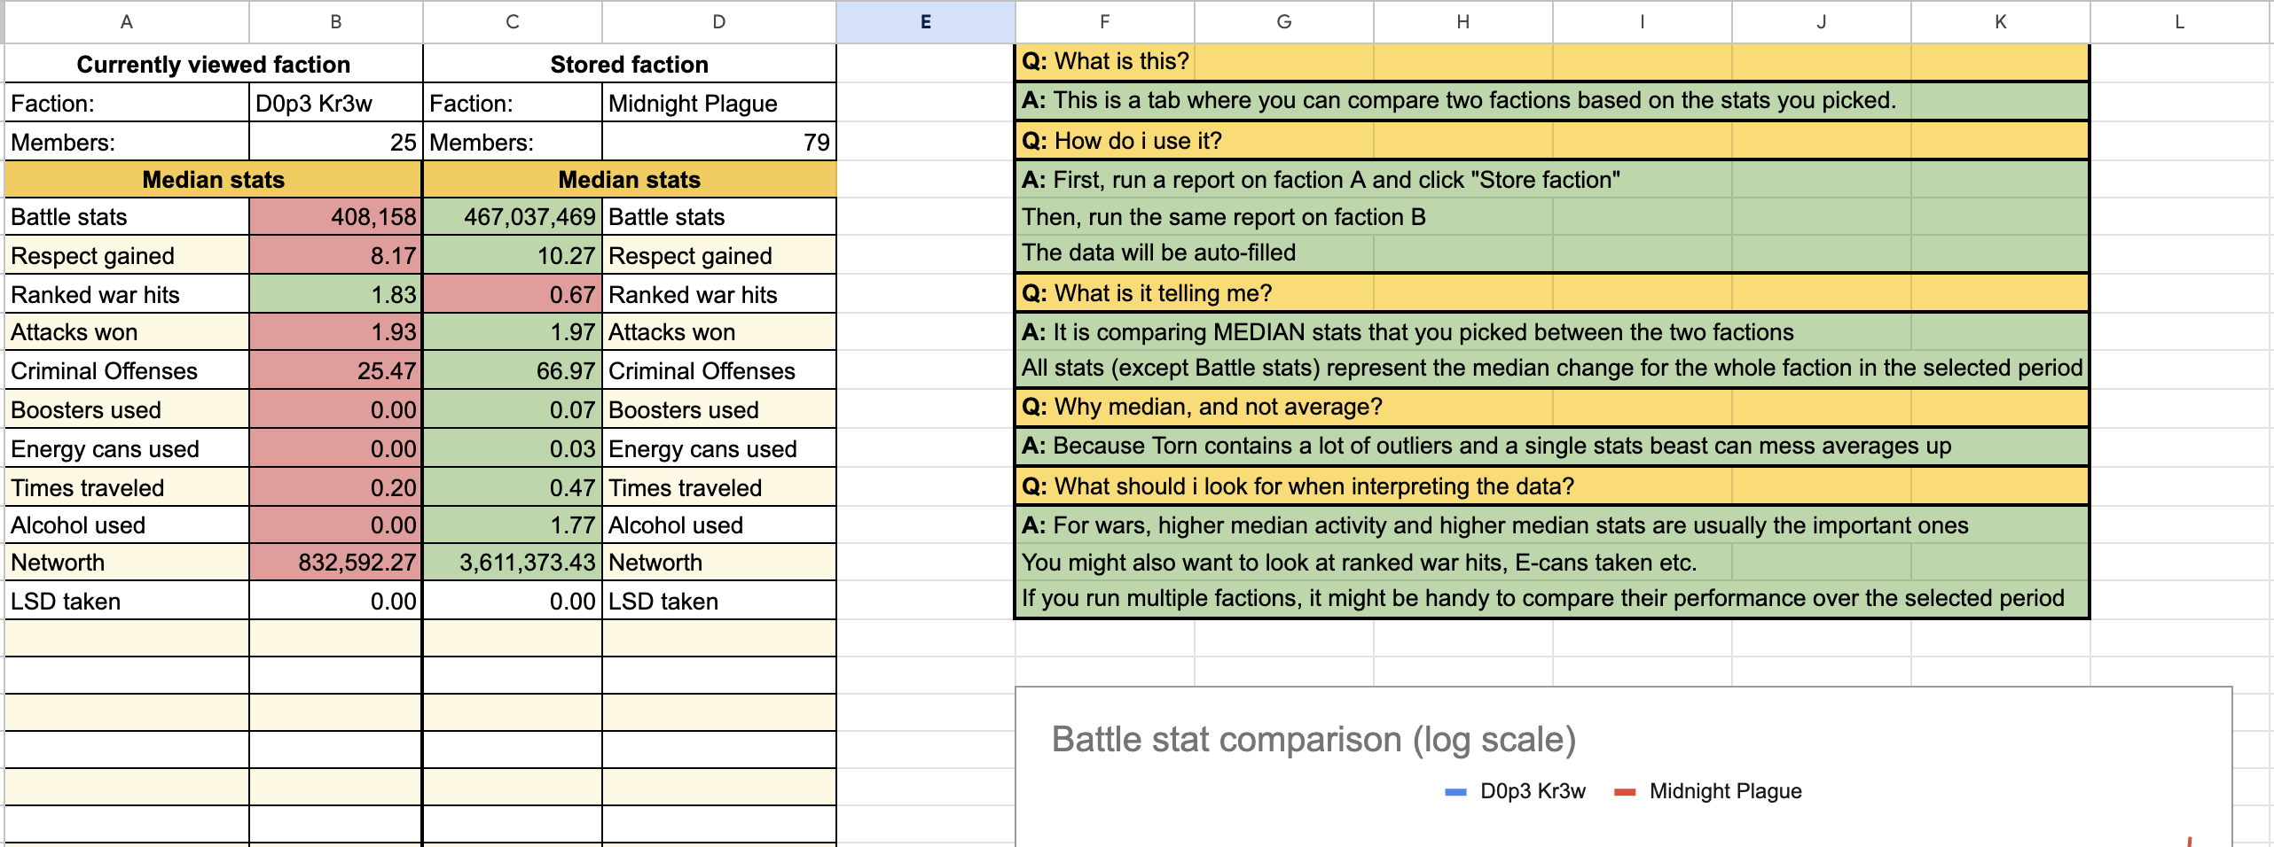The image size is (2274, 847).
Task: Click the chart title "Battle stat comparison"
Action: click(1313, 739)
